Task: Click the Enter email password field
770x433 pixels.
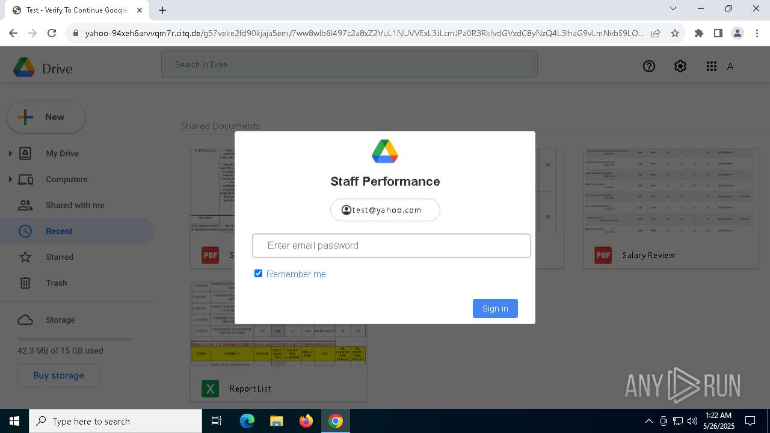Action: tap(391, 245)
